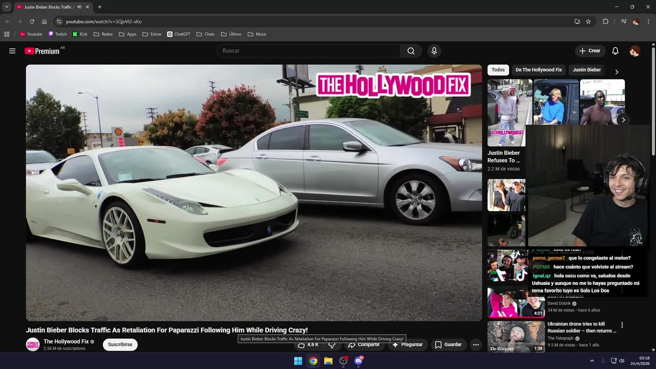Select De The Hollywood Fix chip
The height and width of the screenshot is (369, 656).
click(x=539, y=70)
